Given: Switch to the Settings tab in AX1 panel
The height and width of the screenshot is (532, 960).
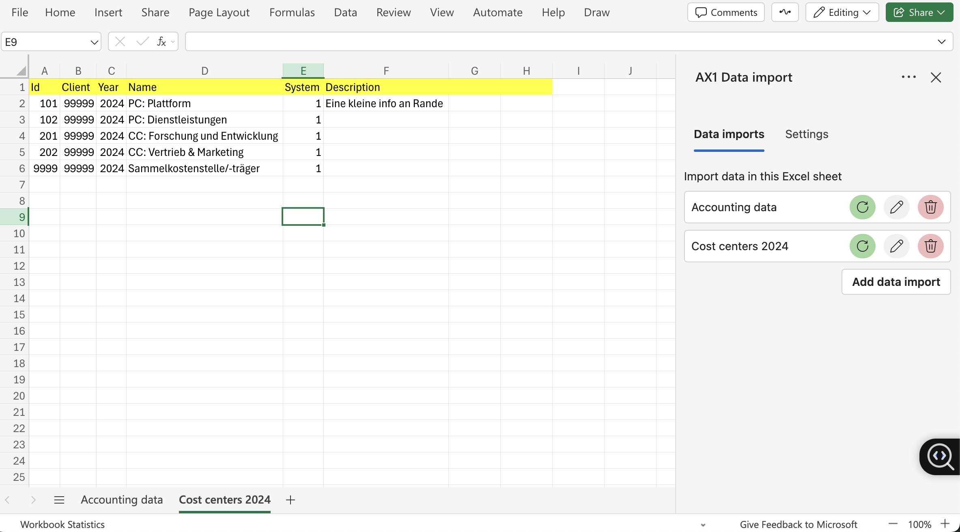Looking at the screenshot, I should tap(807, 134).
